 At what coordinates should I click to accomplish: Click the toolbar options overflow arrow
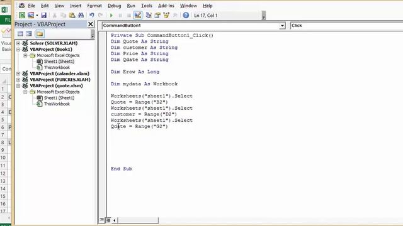264,16
